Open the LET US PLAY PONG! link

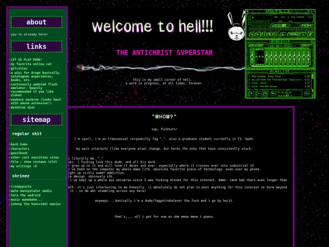coord(26,60)
